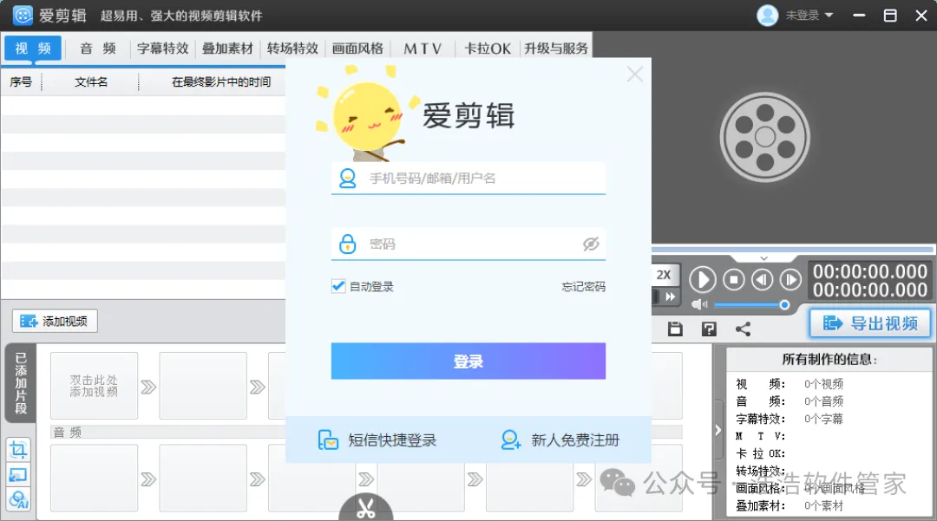Open the 升级与服务 tab

point(556,49)
